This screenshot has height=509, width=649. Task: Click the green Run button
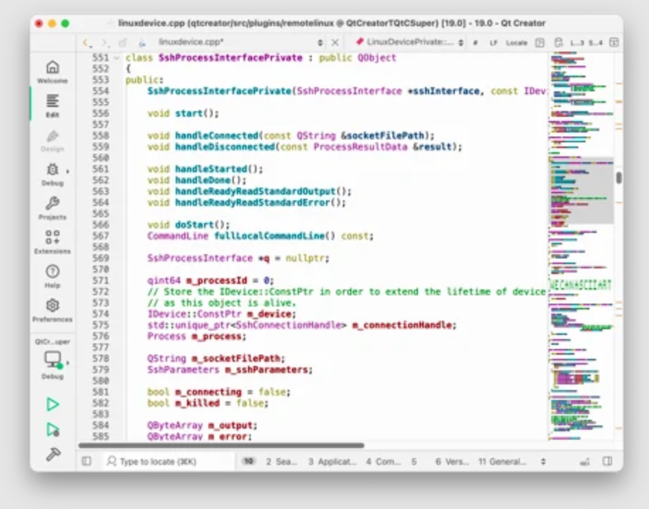pos(52,404)
